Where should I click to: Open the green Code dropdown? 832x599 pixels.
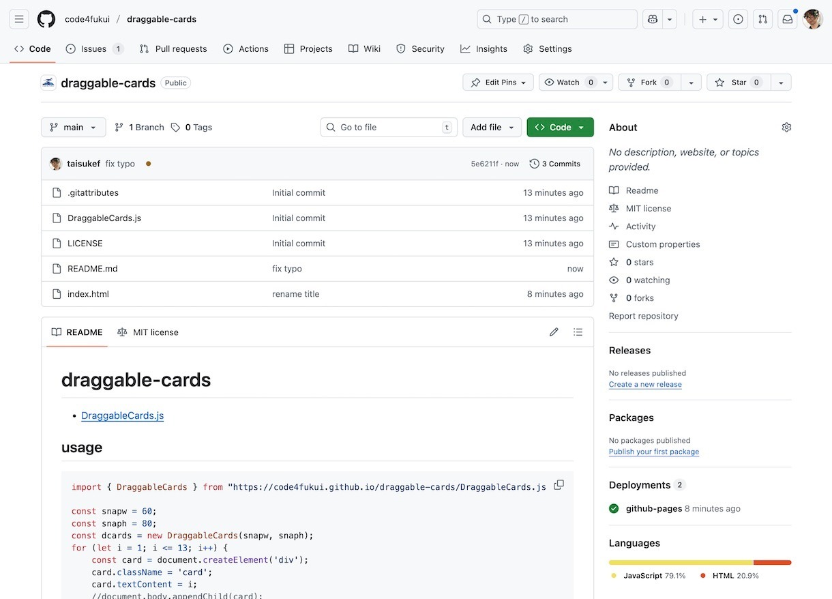(560, 128)
